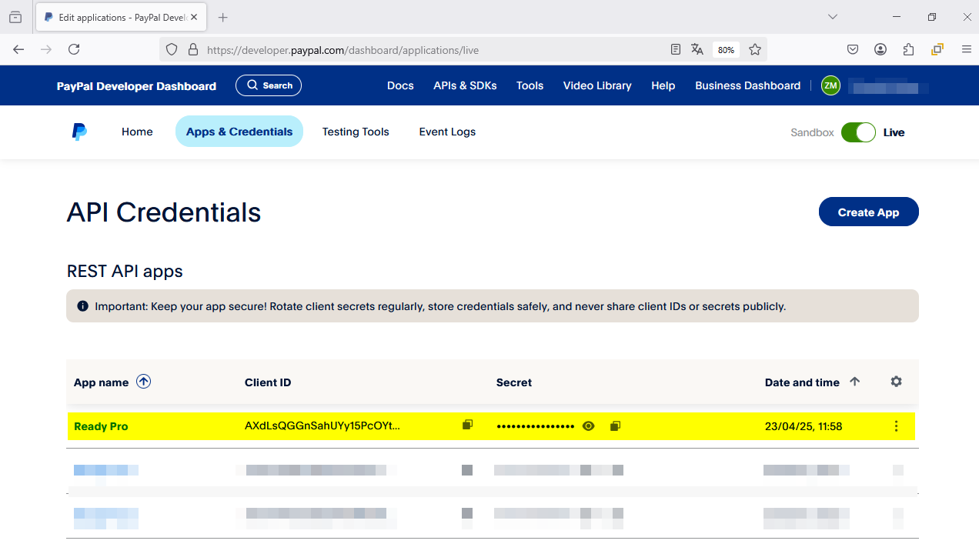Expand the list all tabs dropdown
This screenshot has height=554, width=979.
coord(833,17)
